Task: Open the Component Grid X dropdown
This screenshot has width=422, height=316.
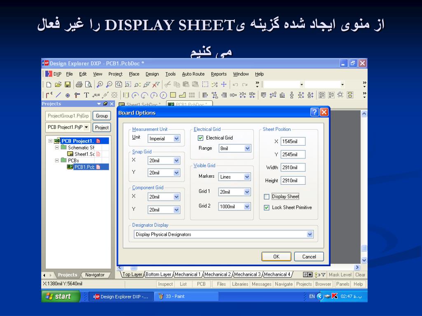Action: 176,197
